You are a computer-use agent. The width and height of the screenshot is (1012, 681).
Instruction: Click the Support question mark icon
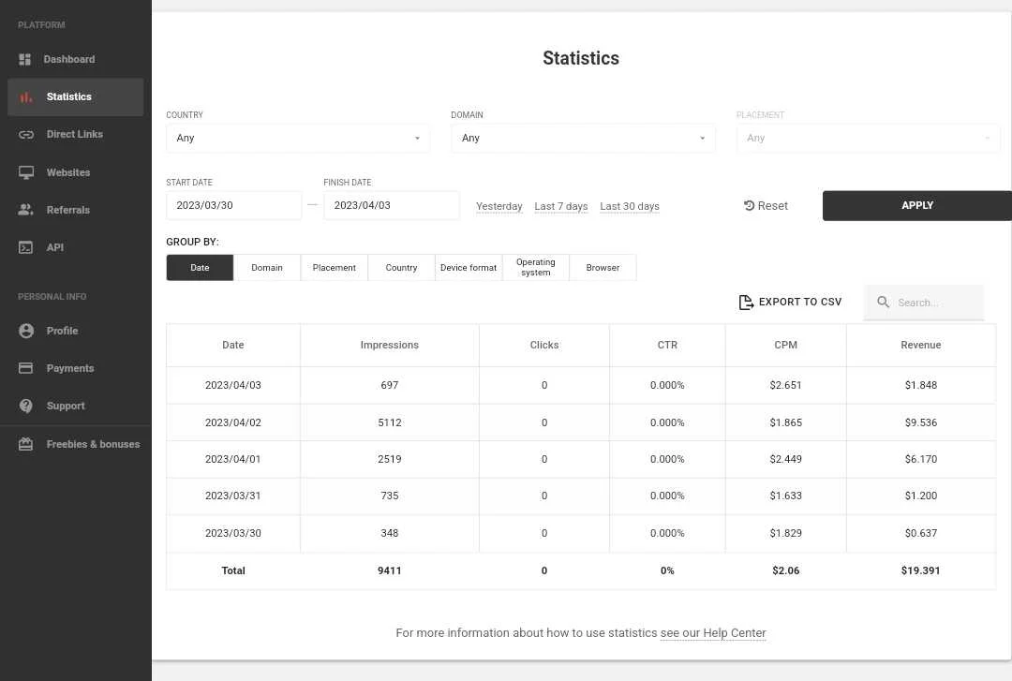26,406
